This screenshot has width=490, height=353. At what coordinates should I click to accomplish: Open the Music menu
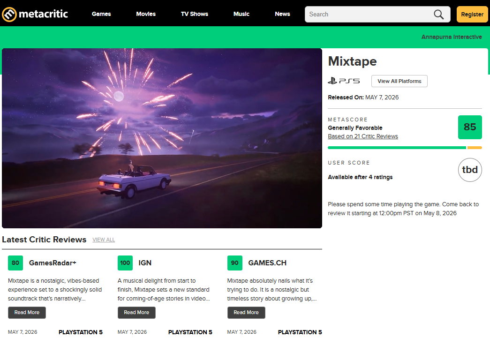click(241, 14)
